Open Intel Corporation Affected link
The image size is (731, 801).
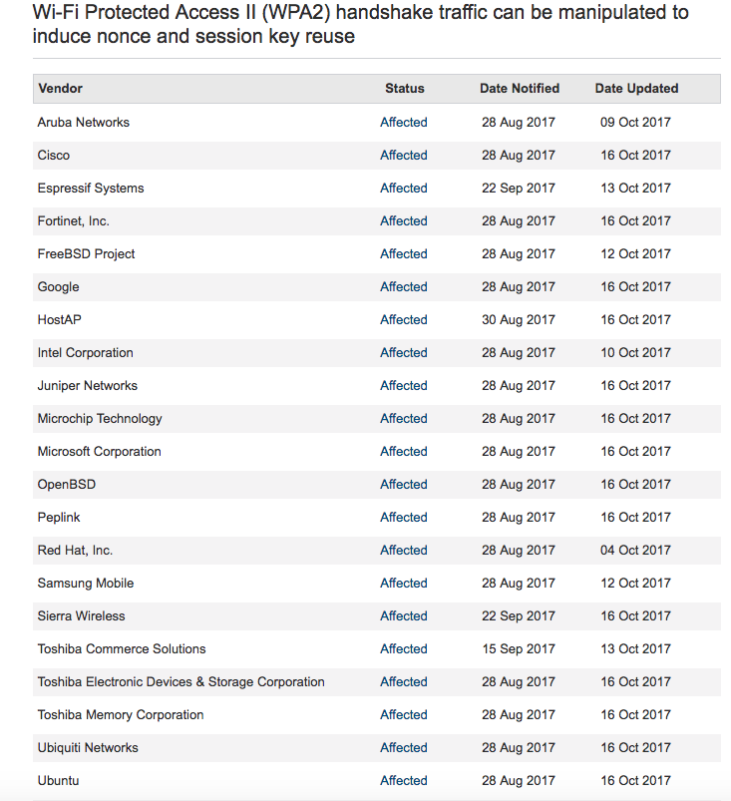(403, 353)
